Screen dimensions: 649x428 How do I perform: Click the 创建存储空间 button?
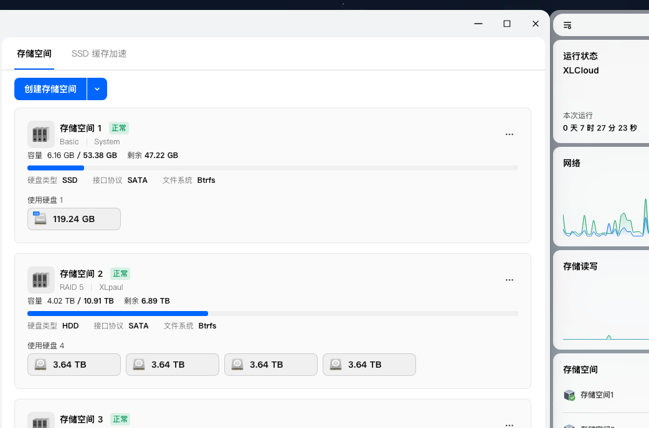50,89
